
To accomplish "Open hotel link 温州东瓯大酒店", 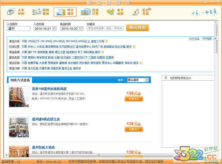I will [43, 147].
